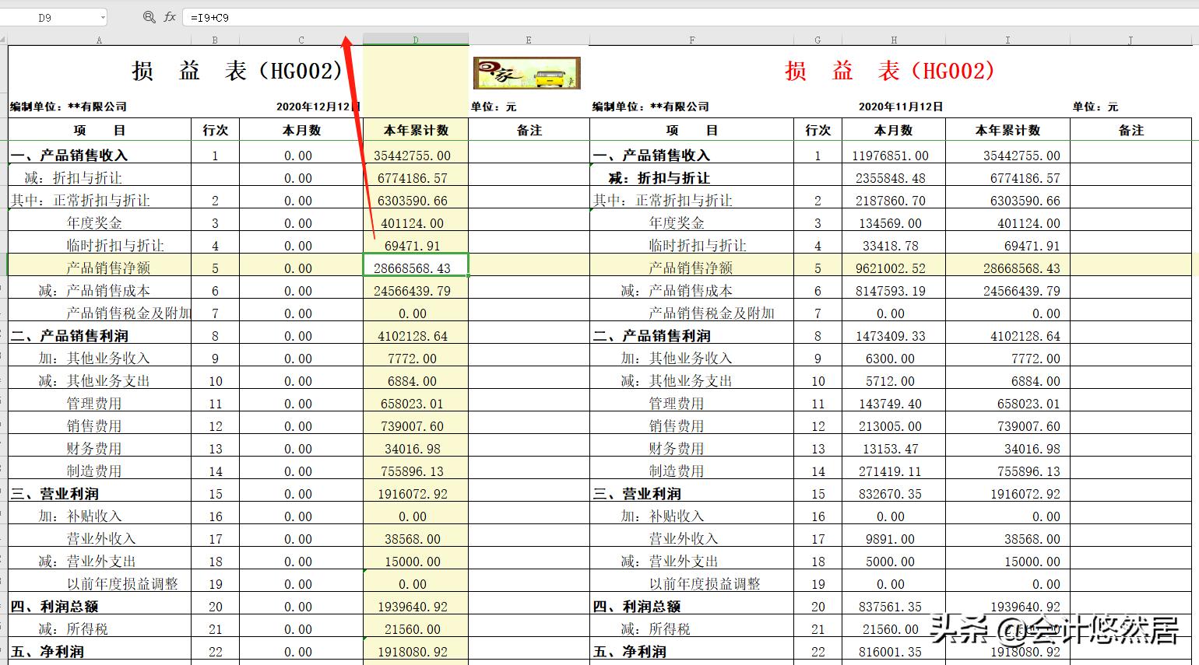This screenshot has width=1199, height=665.
Task: Click the selected cell showing 28668568.43
Action: (415, 265)
